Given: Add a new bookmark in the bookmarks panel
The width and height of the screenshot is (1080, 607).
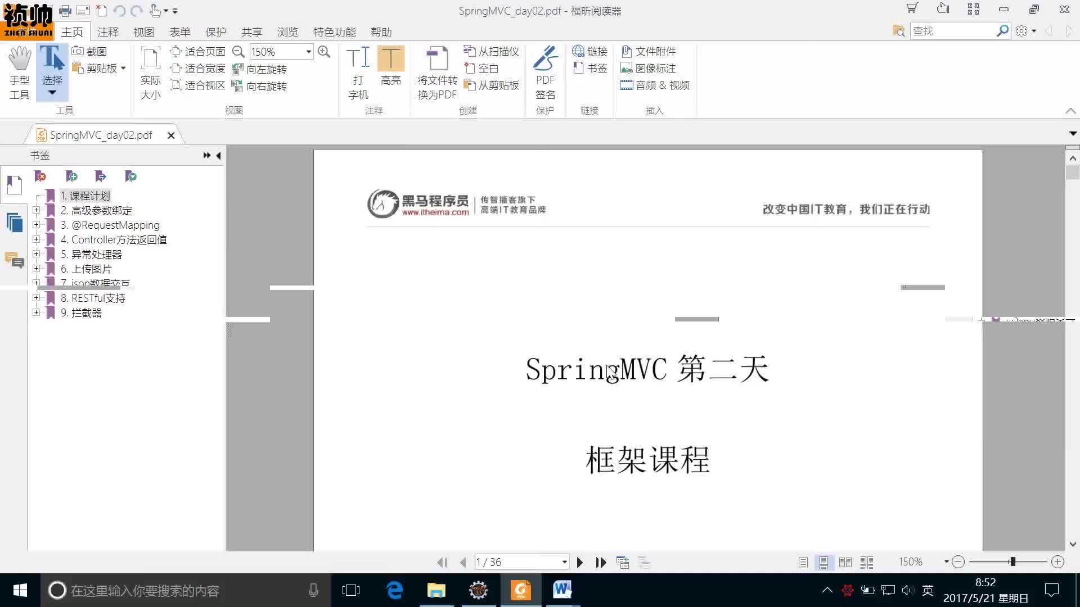Looking at the screenshot, I should [71, 176].
